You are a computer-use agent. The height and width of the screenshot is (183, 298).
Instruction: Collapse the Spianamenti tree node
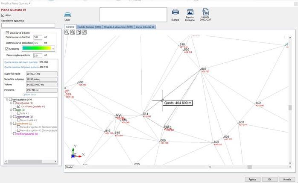(x=12, y=123)
